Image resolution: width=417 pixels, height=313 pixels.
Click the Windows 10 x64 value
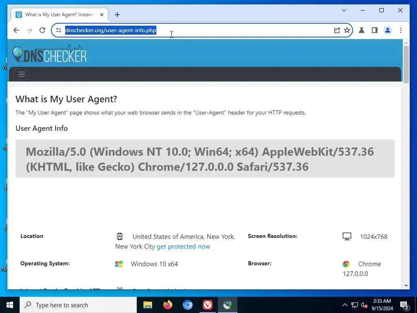click(x=154, y=264)
